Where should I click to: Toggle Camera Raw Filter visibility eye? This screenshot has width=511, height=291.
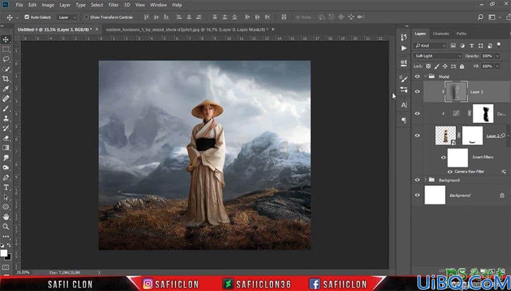tap(450, 171)
